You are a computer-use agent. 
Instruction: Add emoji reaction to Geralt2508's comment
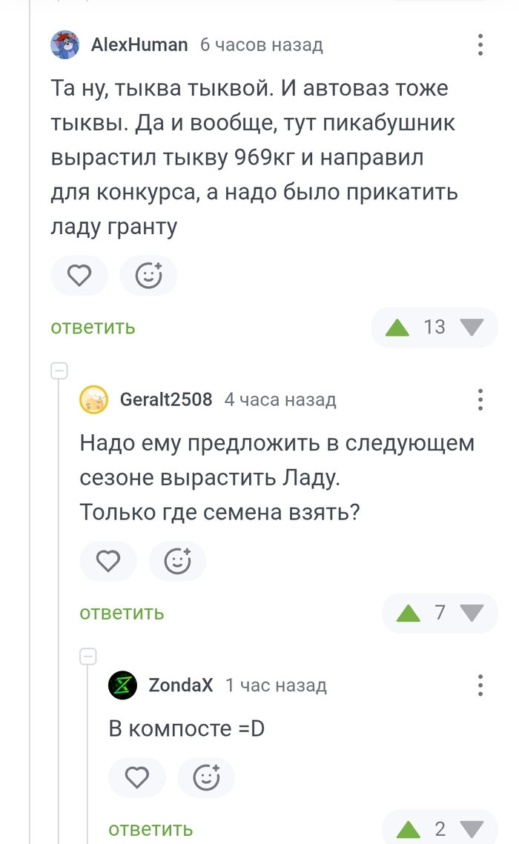click(x=177, y=561)
